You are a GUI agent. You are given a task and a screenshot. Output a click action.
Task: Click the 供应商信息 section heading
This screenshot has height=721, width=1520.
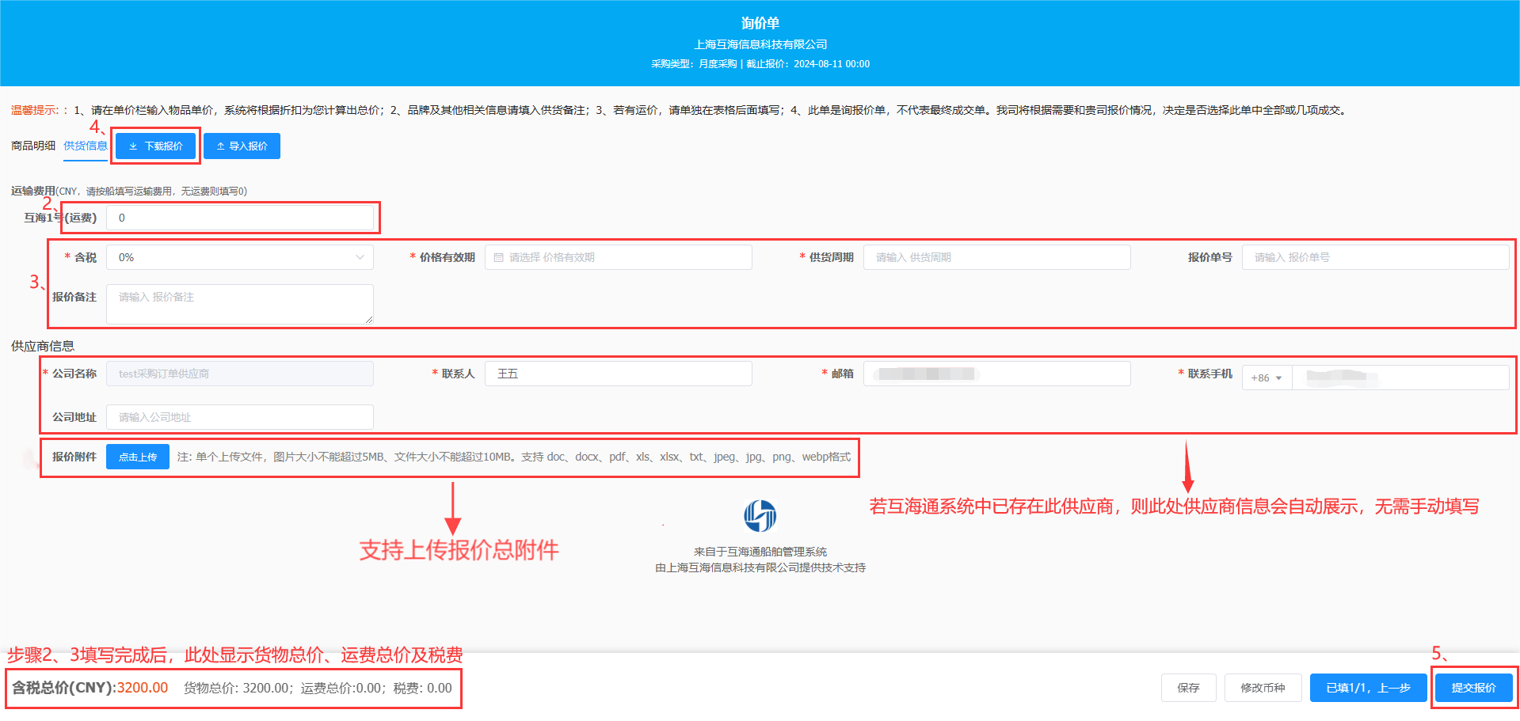coord(43,346)
